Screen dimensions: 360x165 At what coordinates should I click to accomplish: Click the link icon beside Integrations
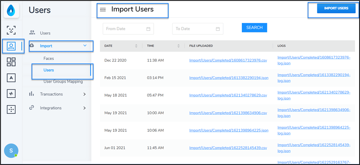[x=32, y=108]
